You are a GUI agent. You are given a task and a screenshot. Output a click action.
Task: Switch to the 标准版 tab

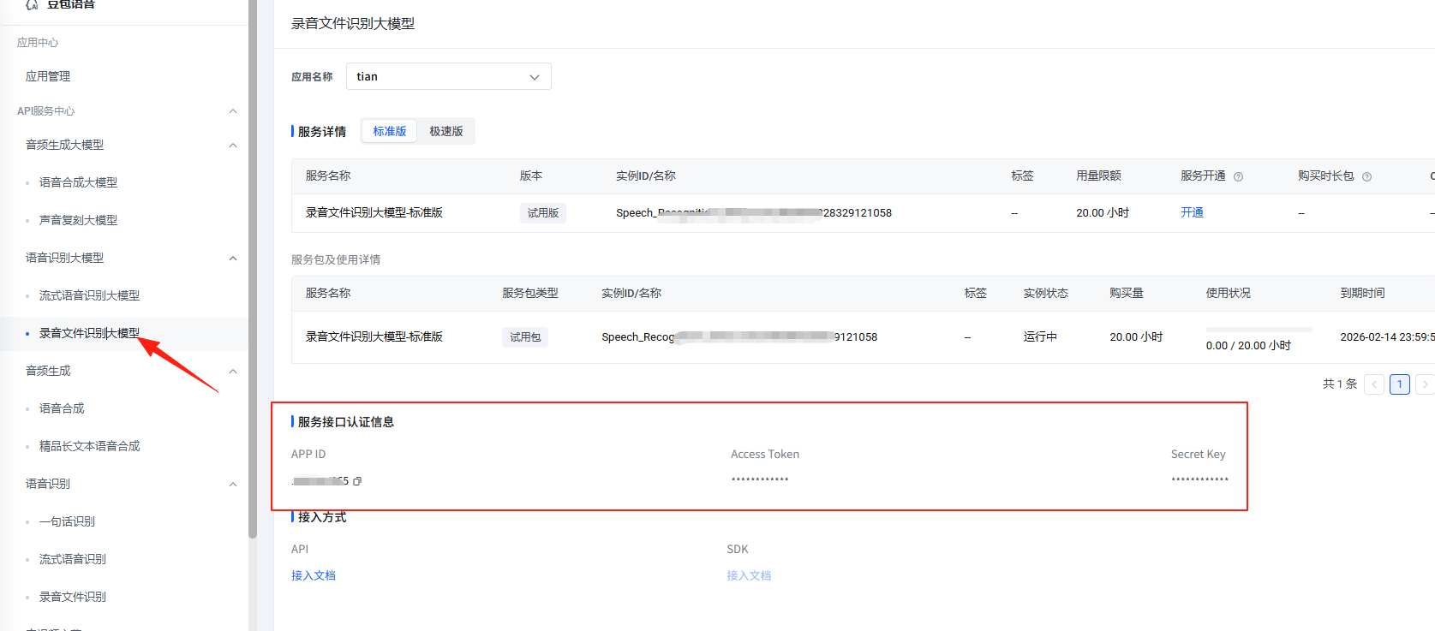(390, 131)
